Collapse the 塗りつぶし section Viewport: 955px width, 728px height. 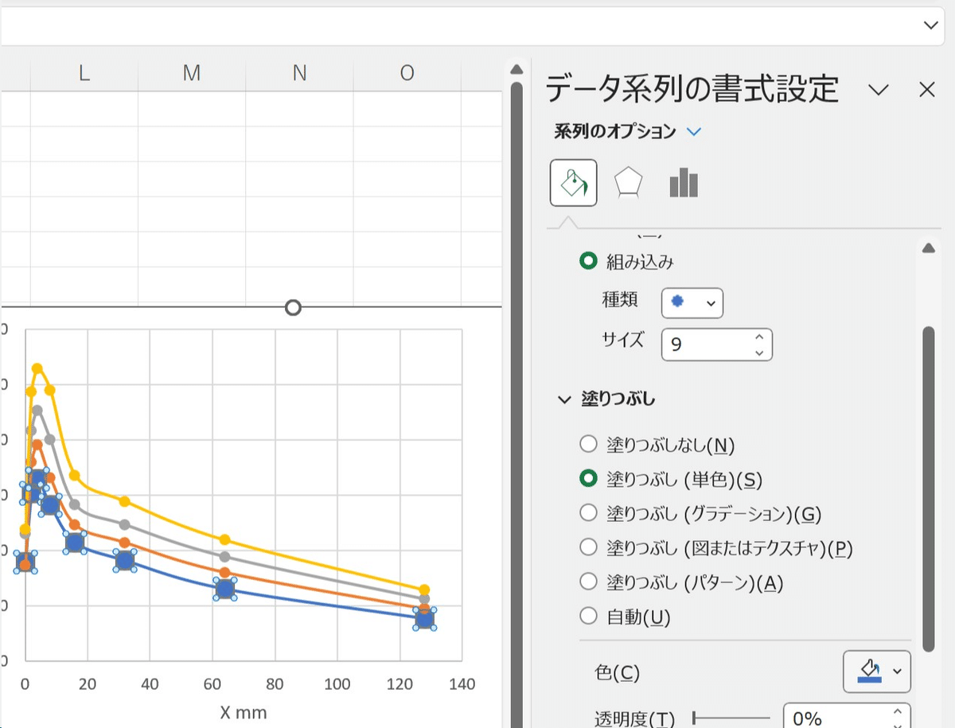(564, 400)
